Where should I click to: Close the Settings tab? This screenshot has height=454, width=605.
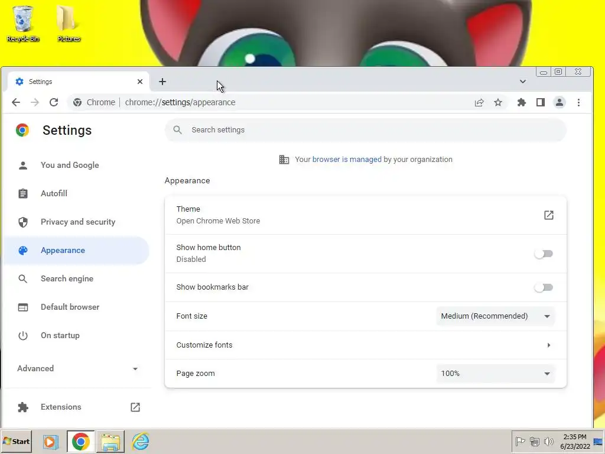[140, 82]
